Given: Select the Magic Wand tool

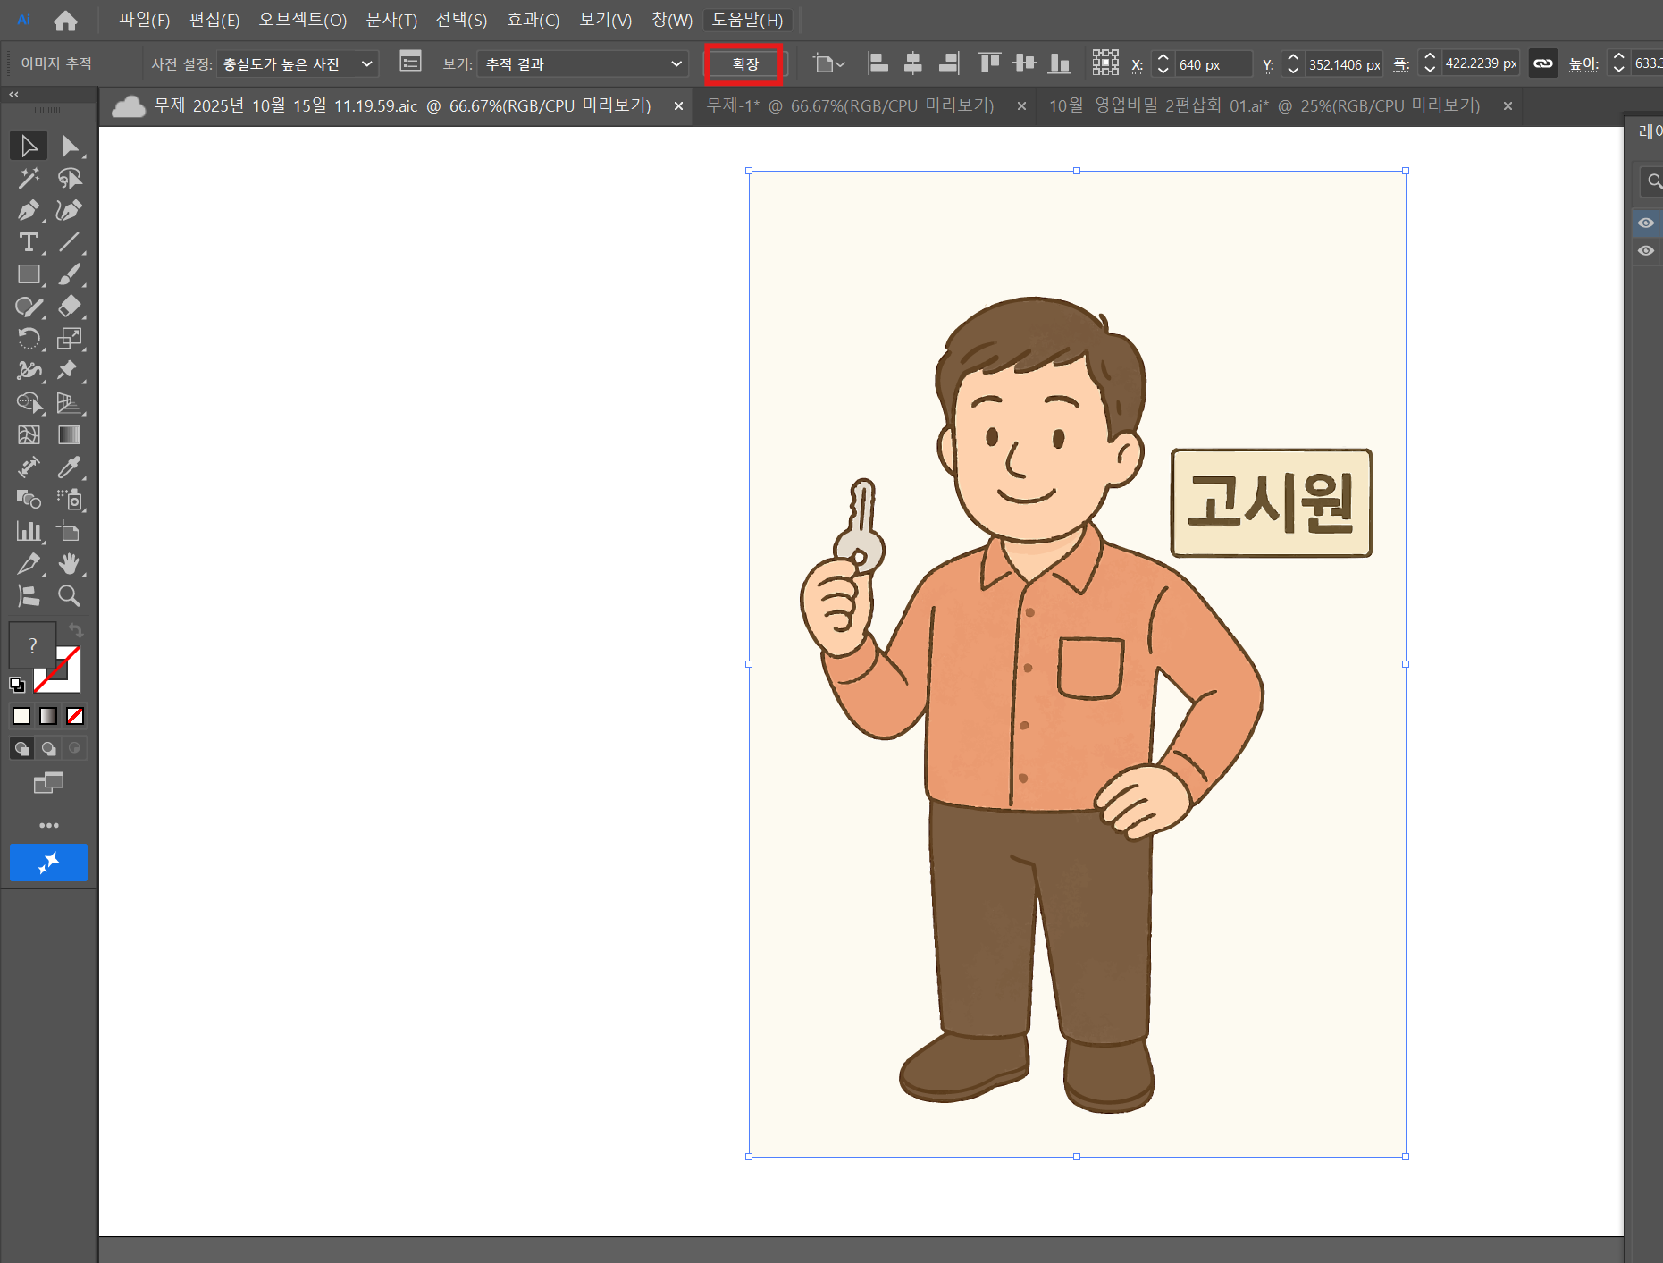Looking at the screenshot, I should click(29, 178).
